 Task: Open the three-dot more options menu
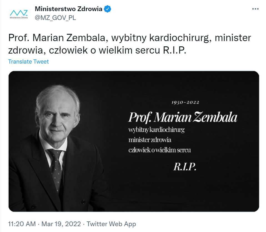pyautogui.click(x=255, y=9)
